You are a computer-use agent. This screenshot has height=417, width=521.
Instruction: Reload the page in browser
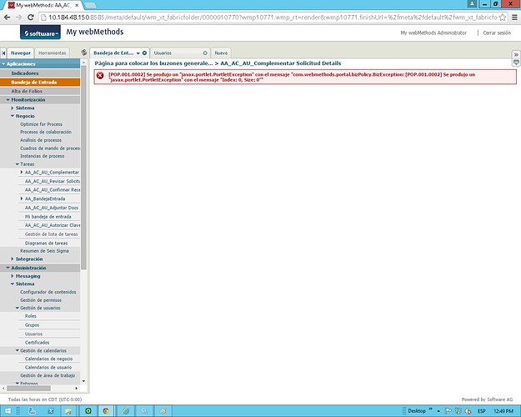(31, 18)
